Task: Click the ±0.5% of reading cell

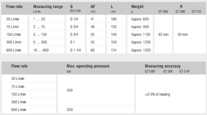Action: click(157, 94)
